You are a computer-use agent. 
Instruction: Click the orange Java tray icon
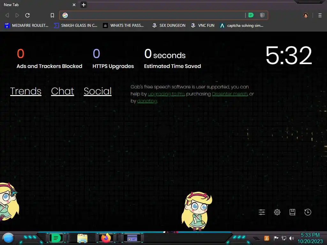pos(267,238)
